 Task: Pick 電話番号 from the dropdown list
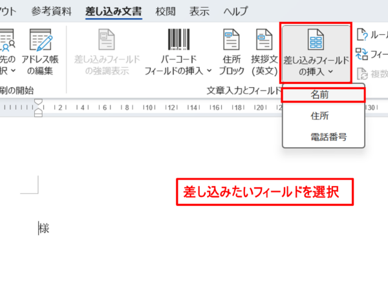pos(323,137)
